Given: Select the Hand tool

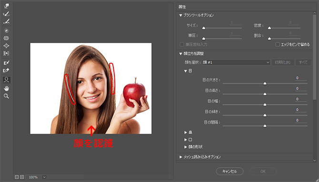Looking at the screenshot, I should [6, 88].
